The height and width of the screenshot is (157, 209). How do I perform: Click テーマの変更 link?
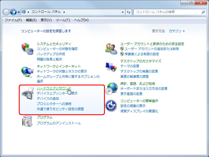pyautogui.click(x=130, y=66)
